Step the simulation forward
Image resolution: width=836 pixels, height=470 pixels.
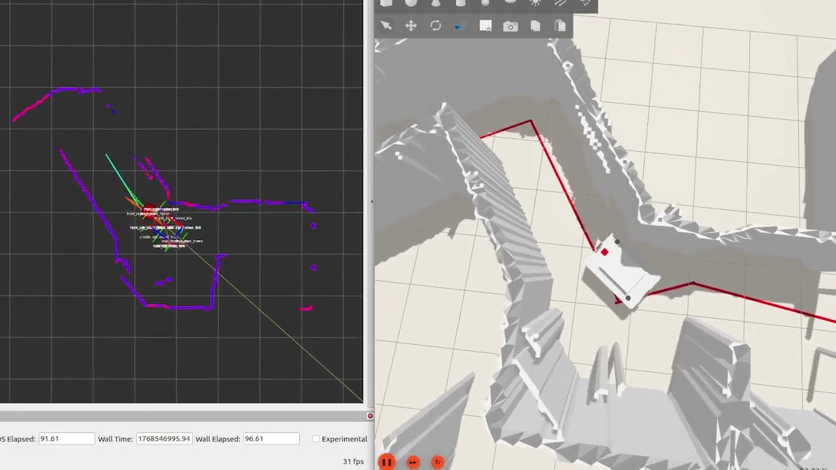pyautogui.click(x=413, y=462)
